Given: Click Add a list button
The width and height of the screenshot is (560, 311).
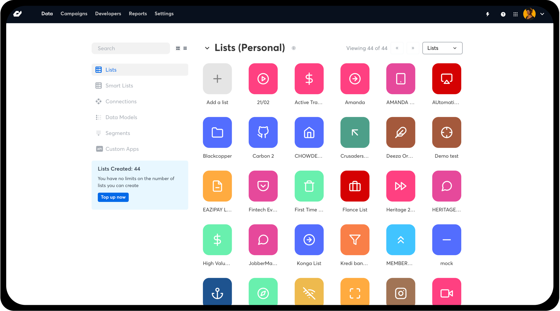Looking at the screenshot, I should click(217, 79).
